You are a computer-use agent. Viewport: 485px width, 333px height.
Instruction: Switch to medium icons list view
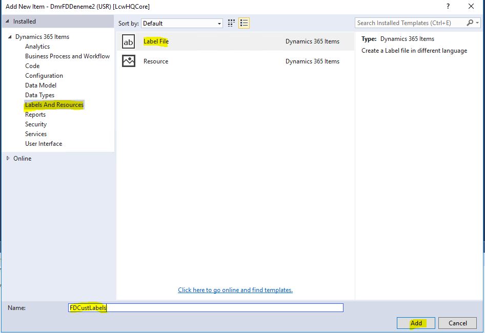click(244, 23)
